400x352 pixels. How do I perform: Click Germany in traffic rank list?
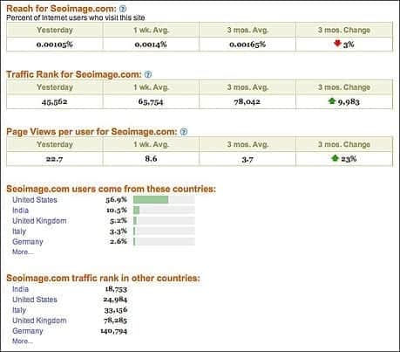28,331
